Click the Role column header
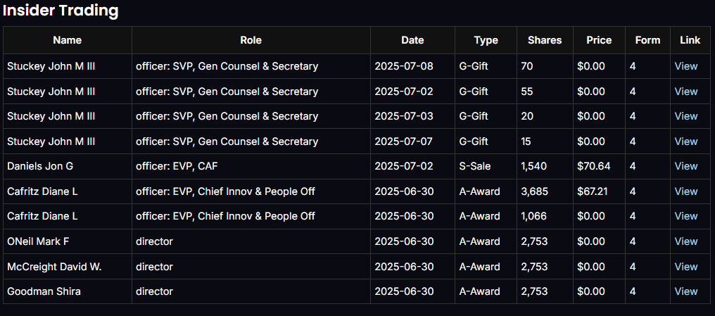The height and width of the screenshot is (316, 715). 251,40
